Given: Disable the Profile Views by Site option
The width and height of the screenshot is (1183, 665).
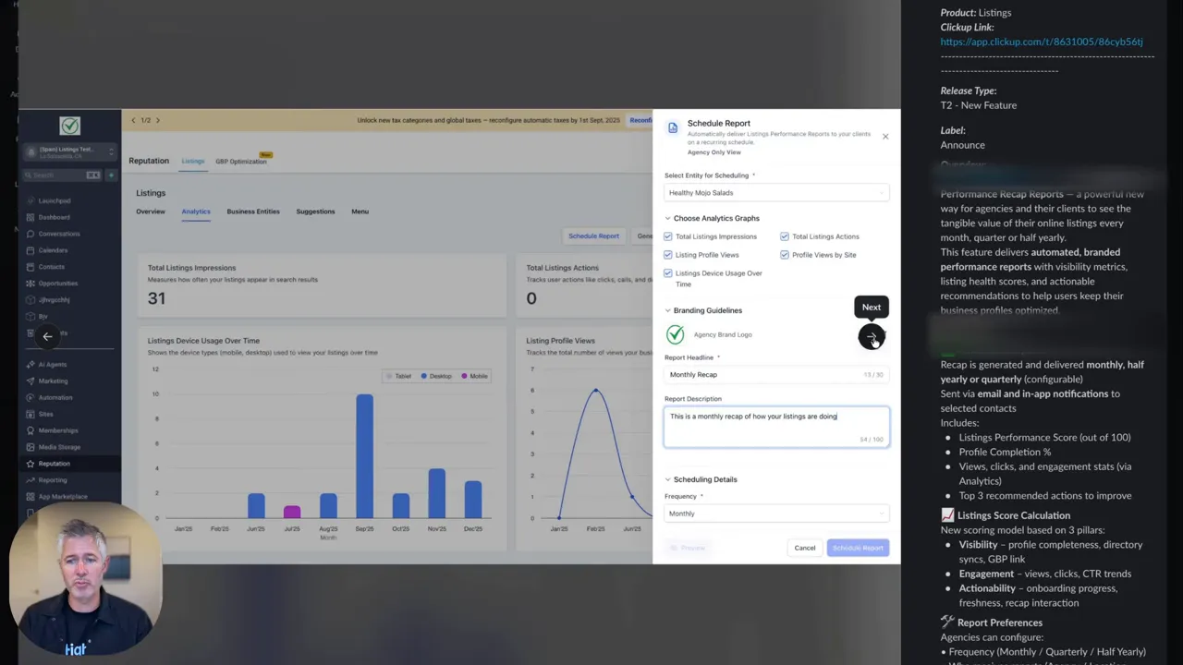Looking at the screenshot, I should click(x=785, y=255).
